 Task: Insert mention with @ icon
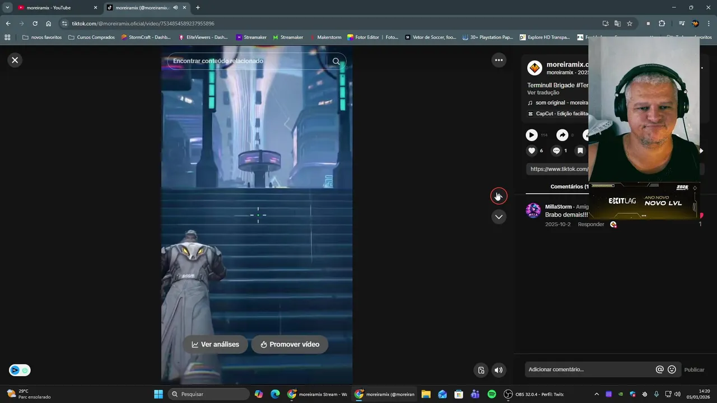[x=659, y=369]
